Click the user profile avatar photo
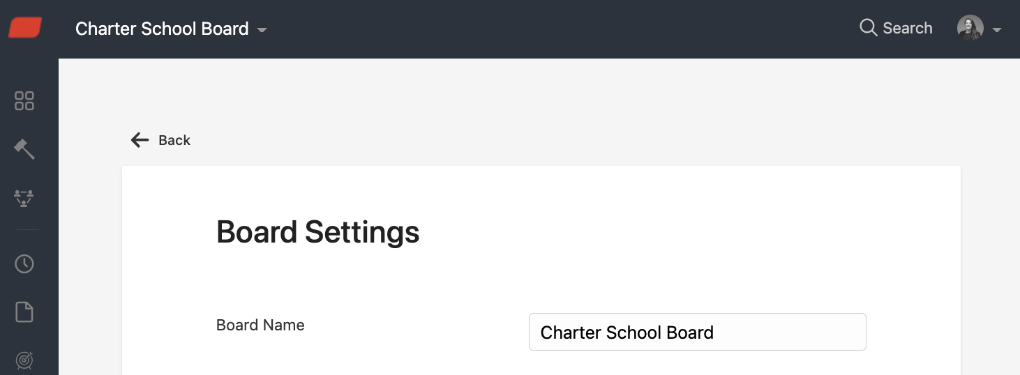 pyautogui.click(x=970, y=28)
